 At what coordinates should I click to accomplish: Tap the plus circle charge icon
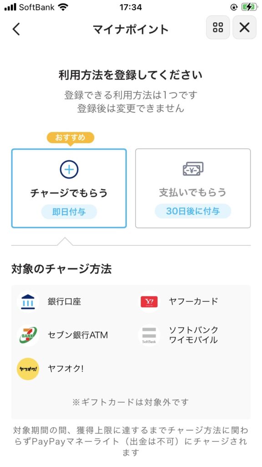69,170
